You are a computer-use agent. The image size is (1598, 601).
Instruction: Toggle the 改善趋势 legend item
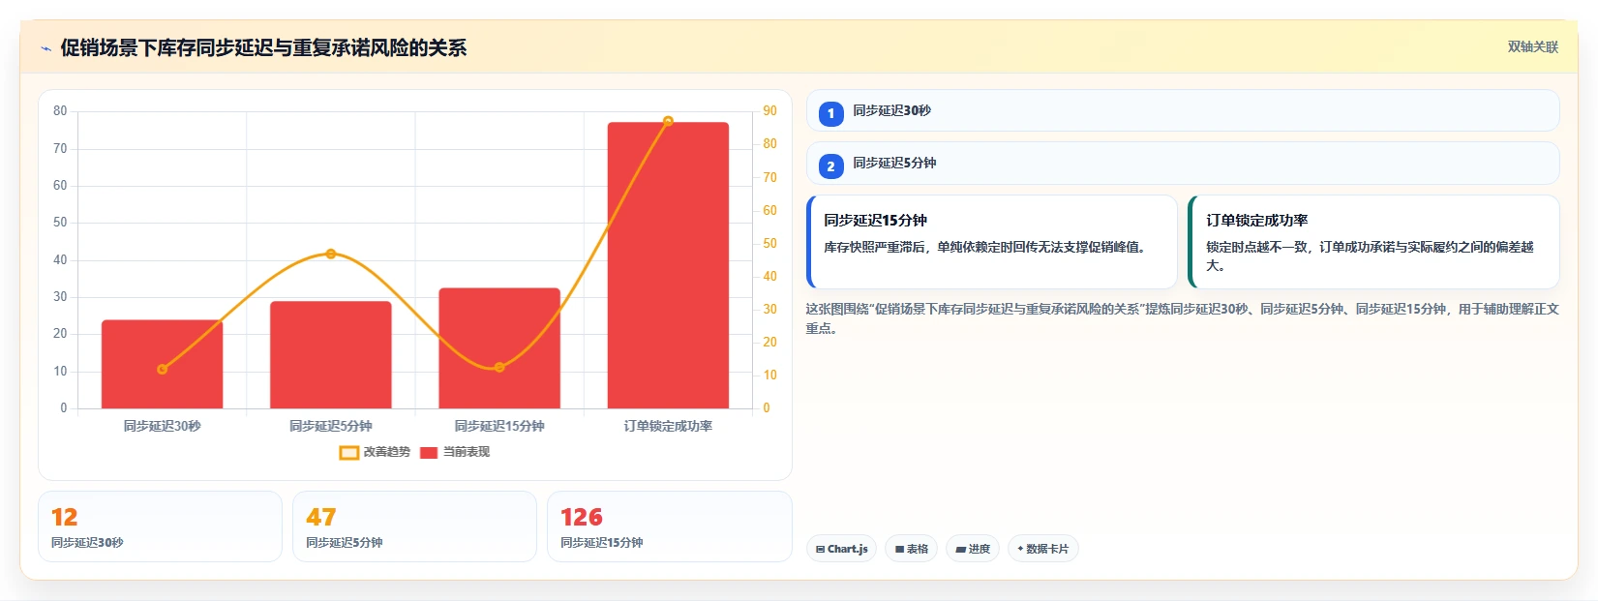(x=375, y=452)
